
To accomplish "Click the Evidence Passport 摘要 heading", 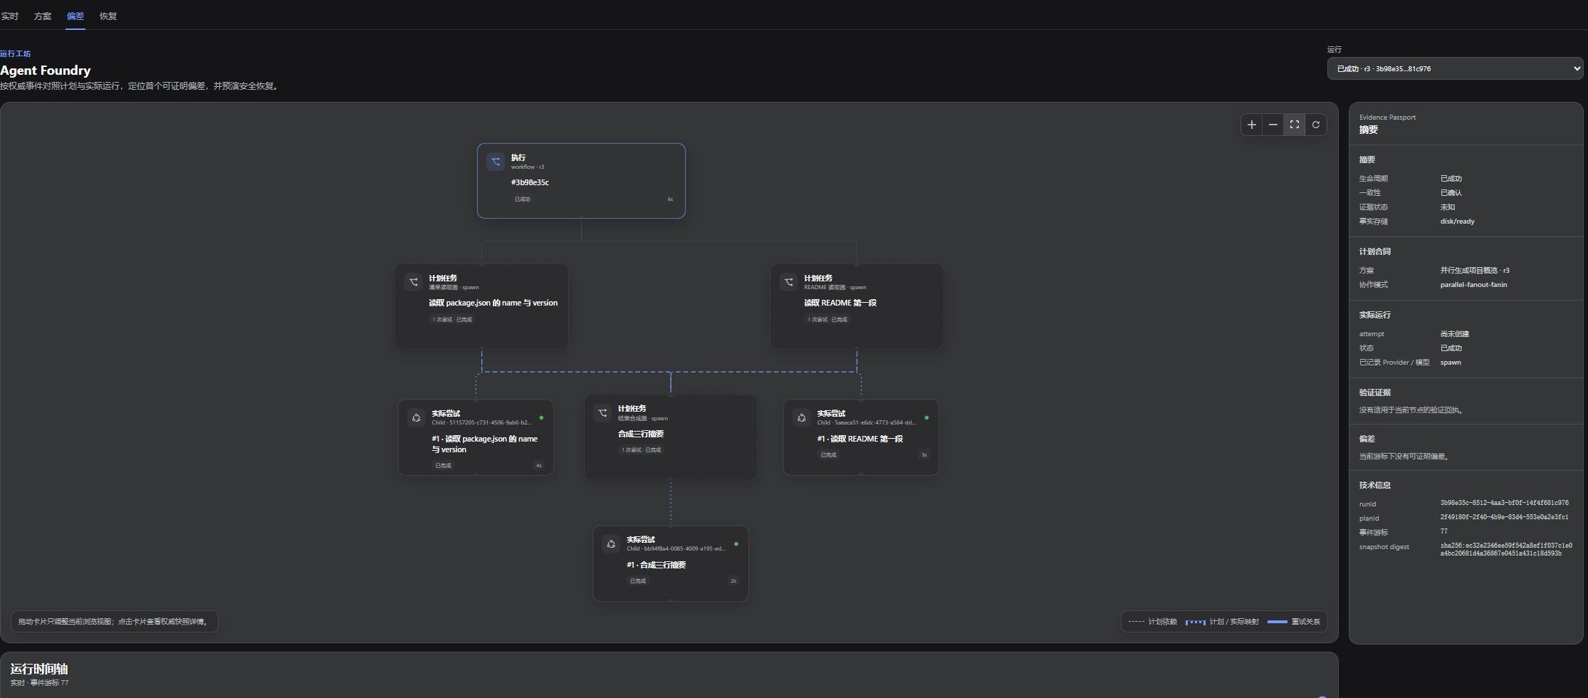I will (1369, 130).
